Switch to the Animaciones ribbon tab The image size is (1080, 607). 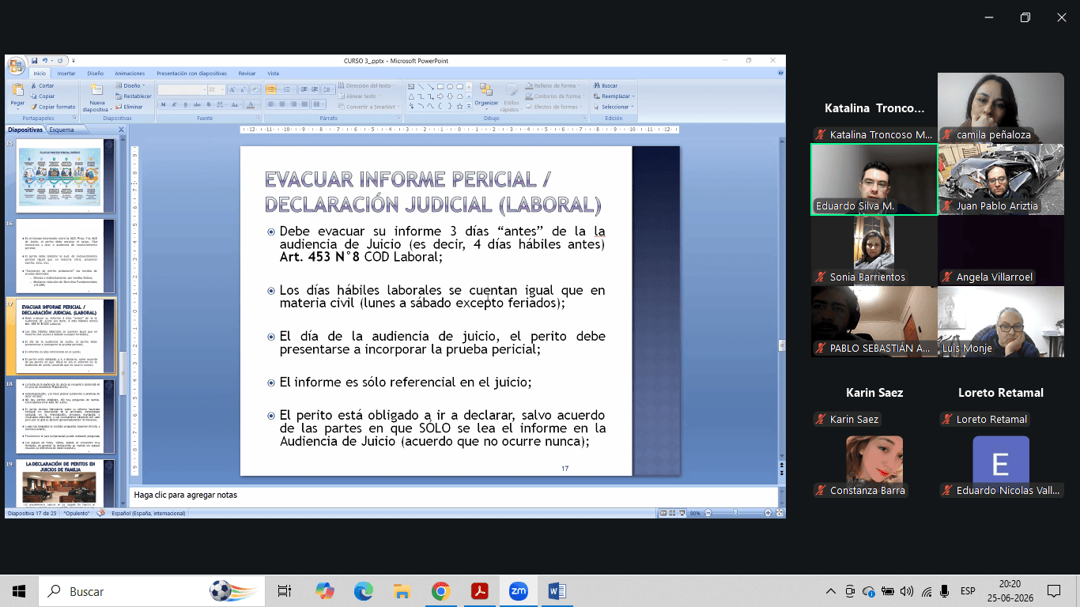click(130, 73)
